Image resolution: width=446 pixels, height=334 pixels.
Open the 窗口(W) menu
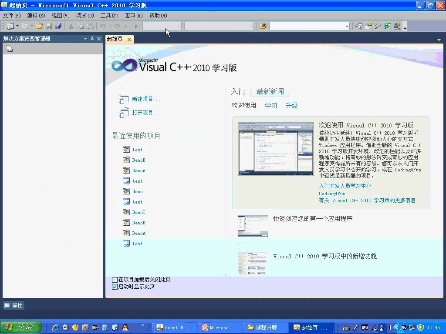pyautogui.click(x=134, y=16)
